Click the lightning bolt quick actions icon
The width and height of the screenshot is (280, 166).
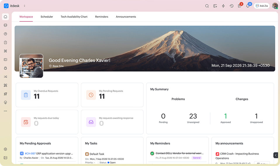(x=223, y=6)
